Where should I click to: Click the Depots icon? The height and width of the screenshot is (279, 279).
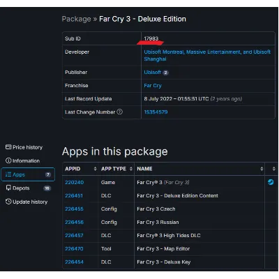click(x=8, y=188)
